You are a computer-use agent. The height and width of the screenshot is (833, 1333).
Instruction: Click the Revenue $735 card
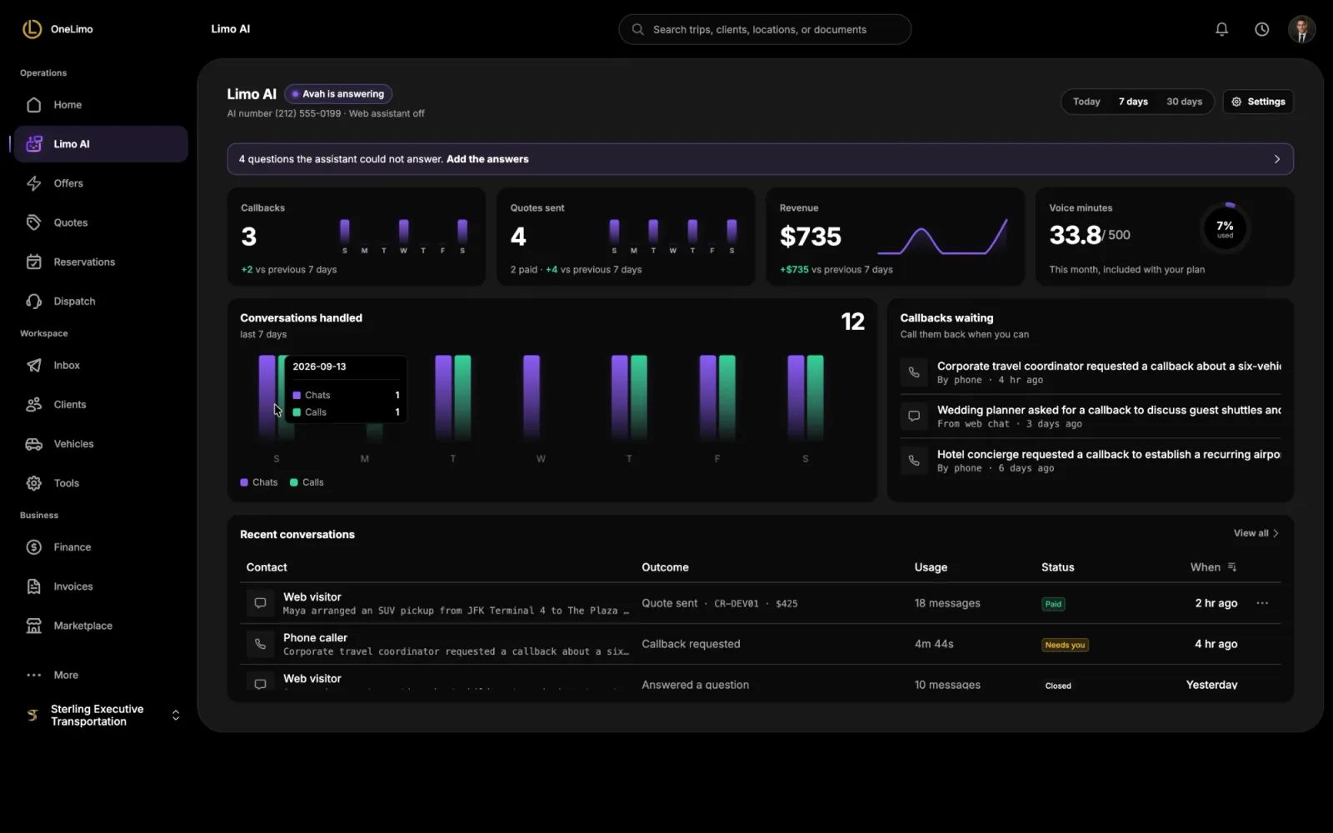(895, 237)
